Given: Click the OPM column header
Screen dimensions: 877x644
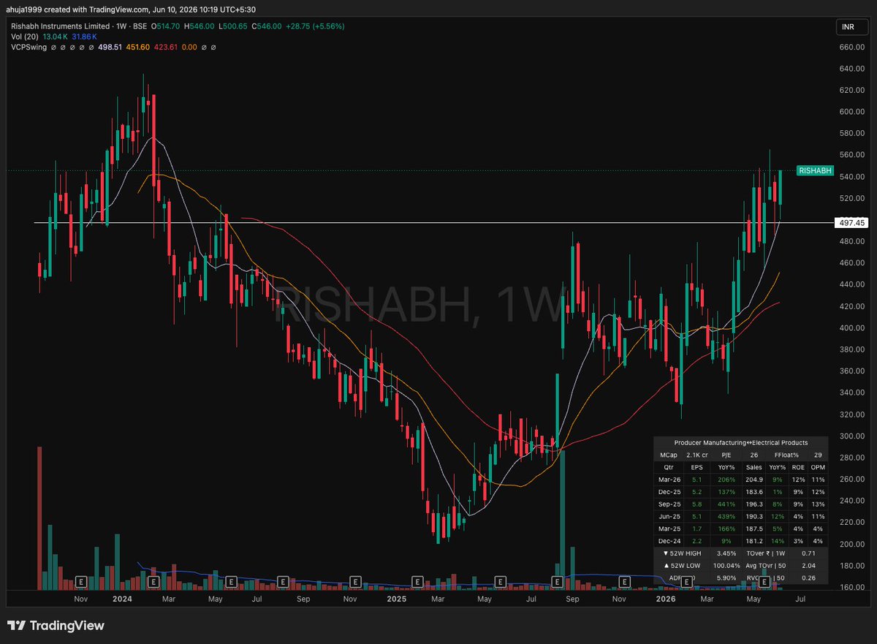Looking at the screenshot, I should click(x=817, y=467).
